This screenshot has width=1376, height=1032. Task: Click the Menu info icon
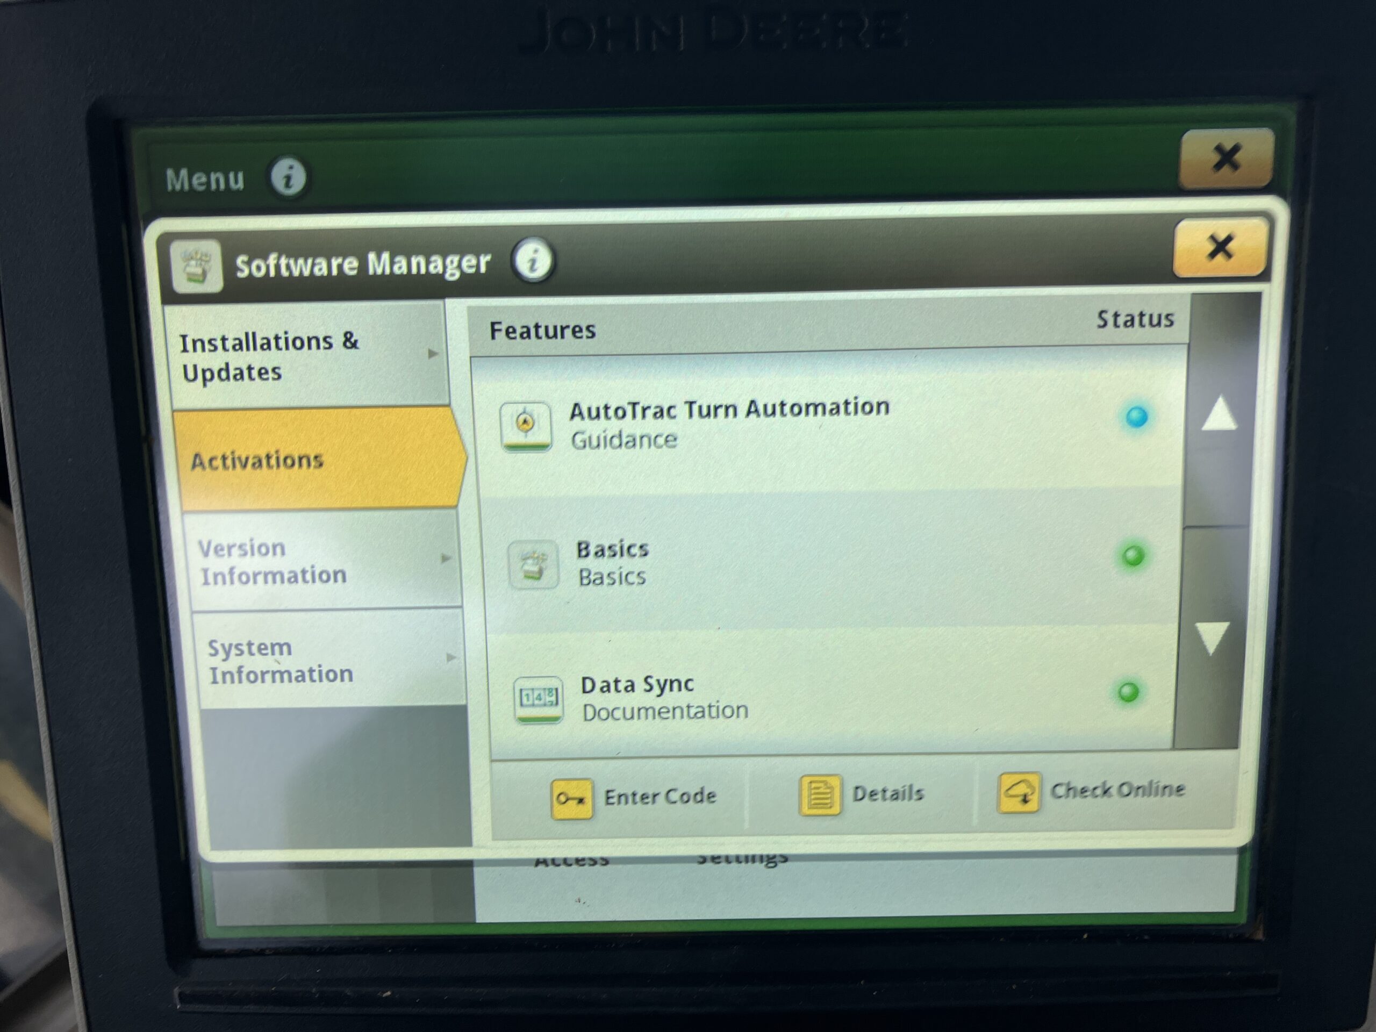point(288,177)
